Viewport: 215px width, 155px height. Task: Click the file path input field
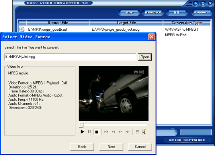[x=70, y=57]
